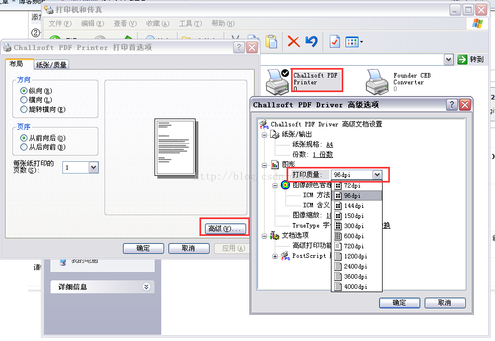The width and height of the screenshot is (495, 341).
Task: Collapse the 文档选项 tree node
Action: (x=265, y=236)
